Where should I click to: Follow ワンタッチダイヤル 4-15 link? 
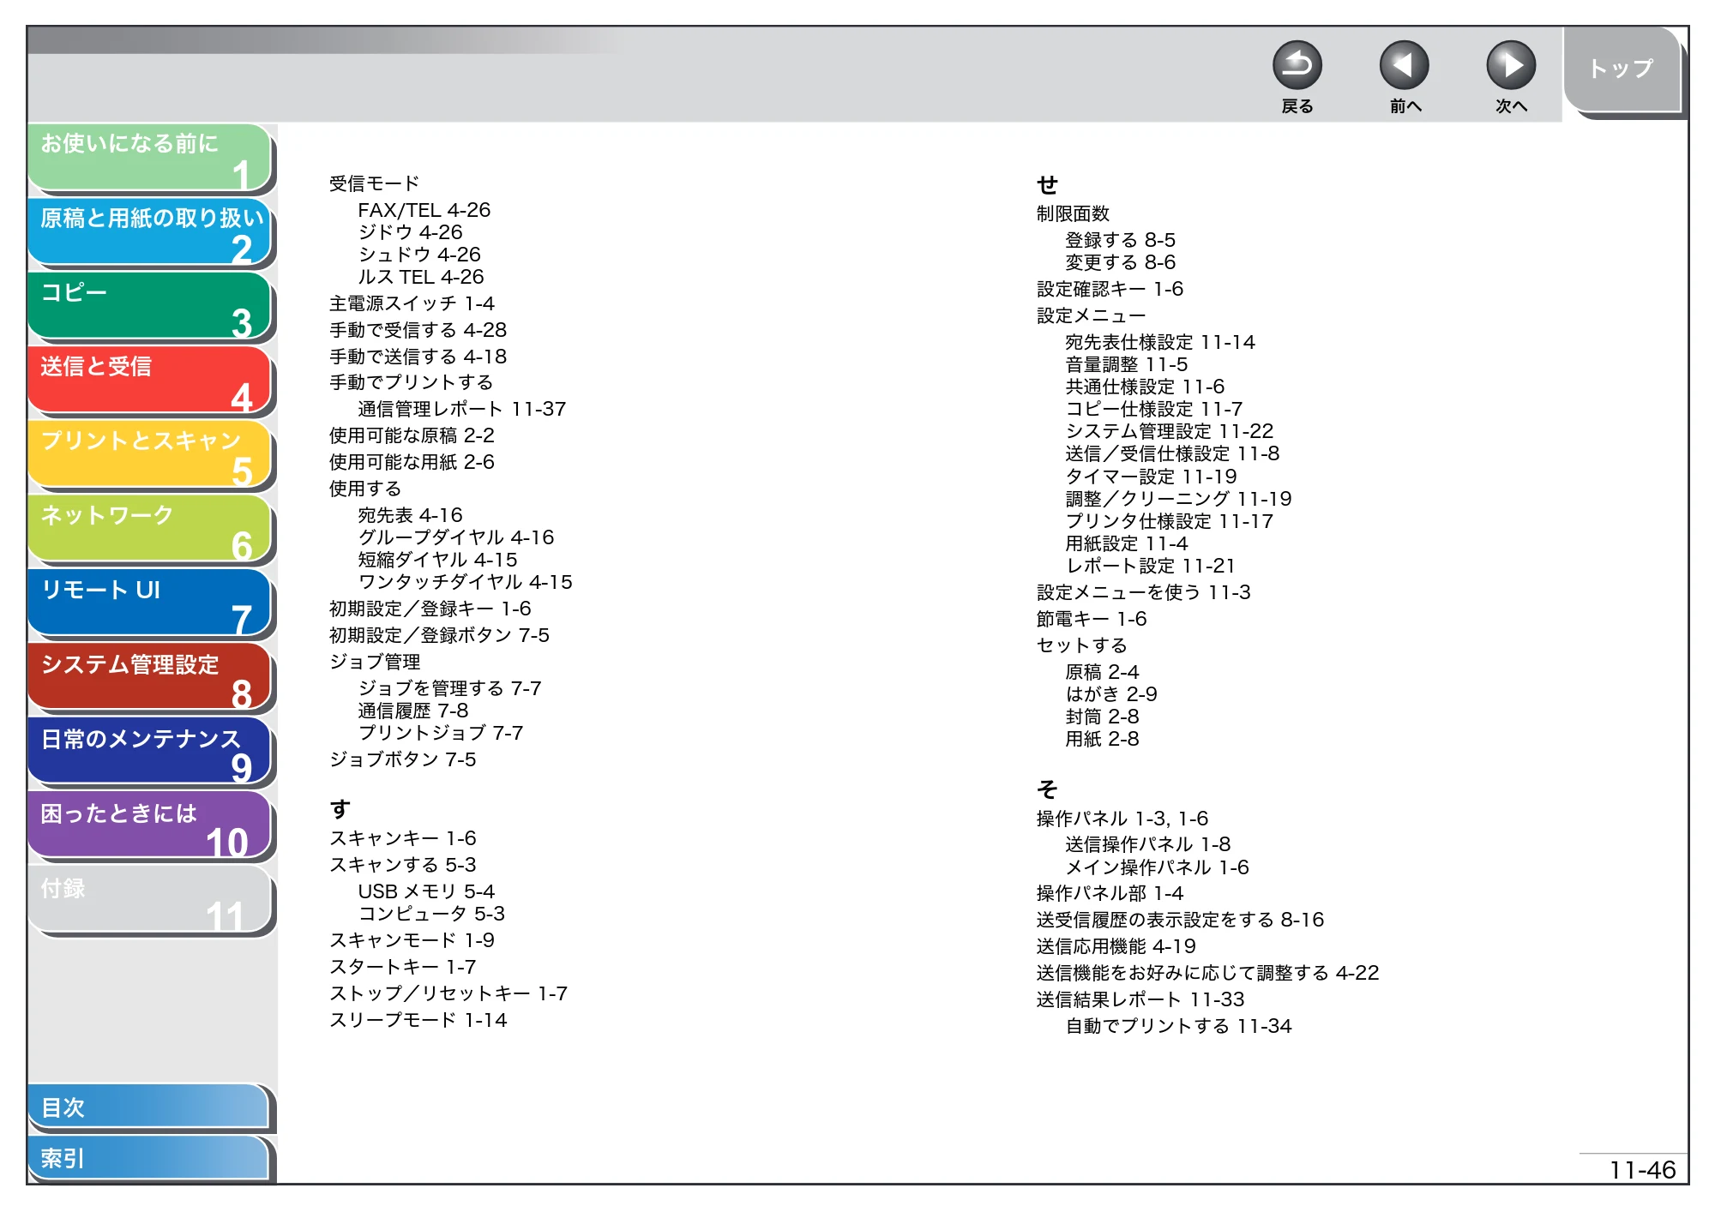coord(465,582)
